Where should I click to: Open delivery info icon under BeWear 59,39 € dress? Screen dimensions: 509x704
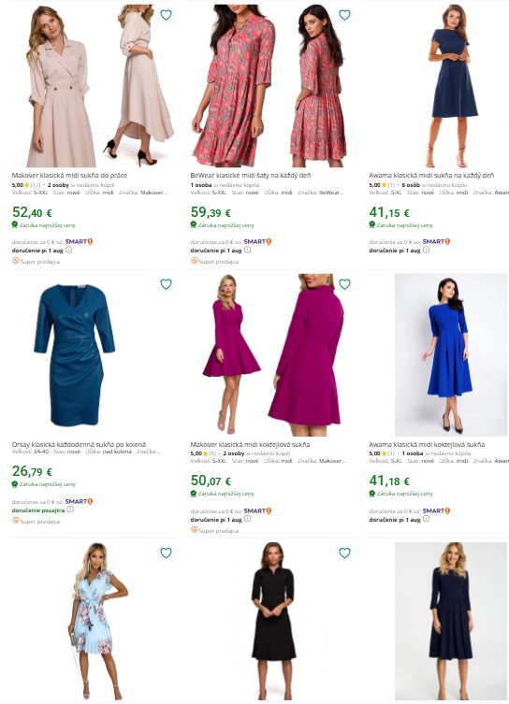(x=248, y=250)
